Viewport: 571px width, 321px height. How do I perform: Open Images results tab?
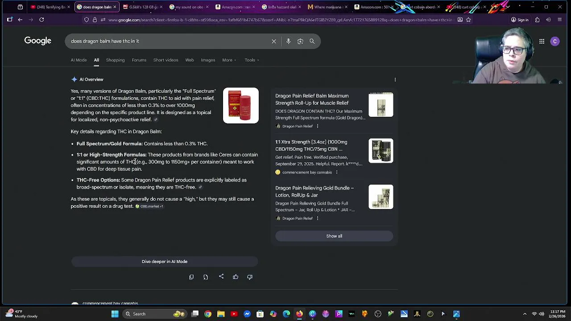(x=208, y=60)
